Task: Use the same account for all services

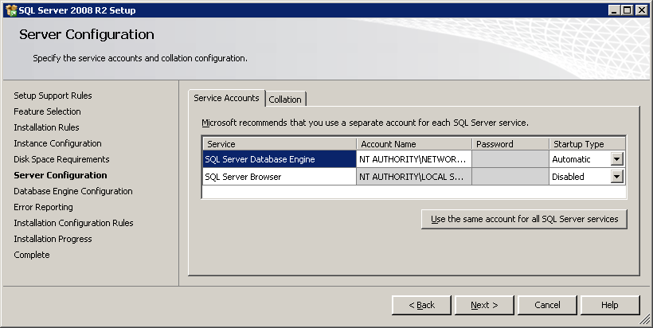Action: [524, 219]
